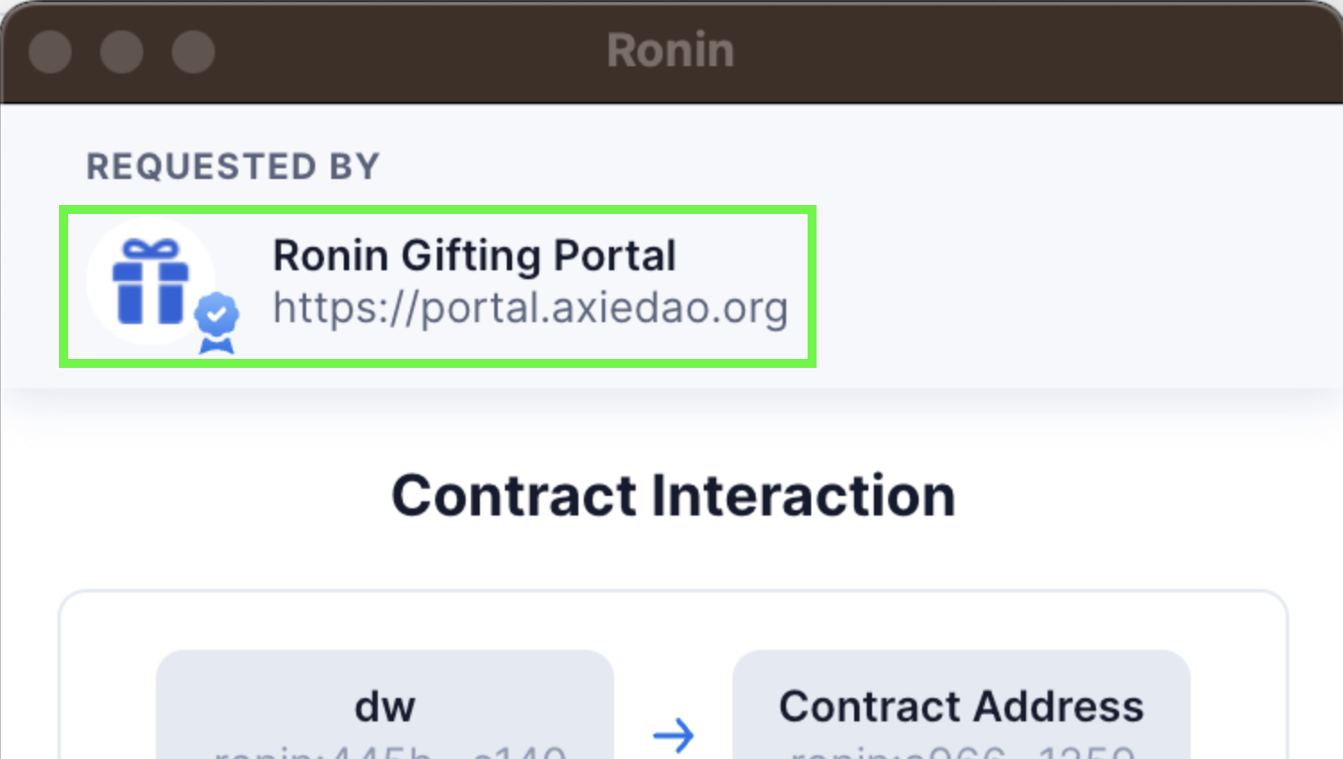Maximize the Ronin window
This screenshot has width=1343, height=759.
click(x=193, y=51)
